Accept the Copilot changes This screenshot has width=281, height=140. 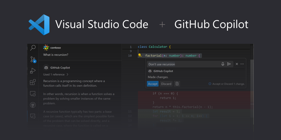[x=152, y=84]
